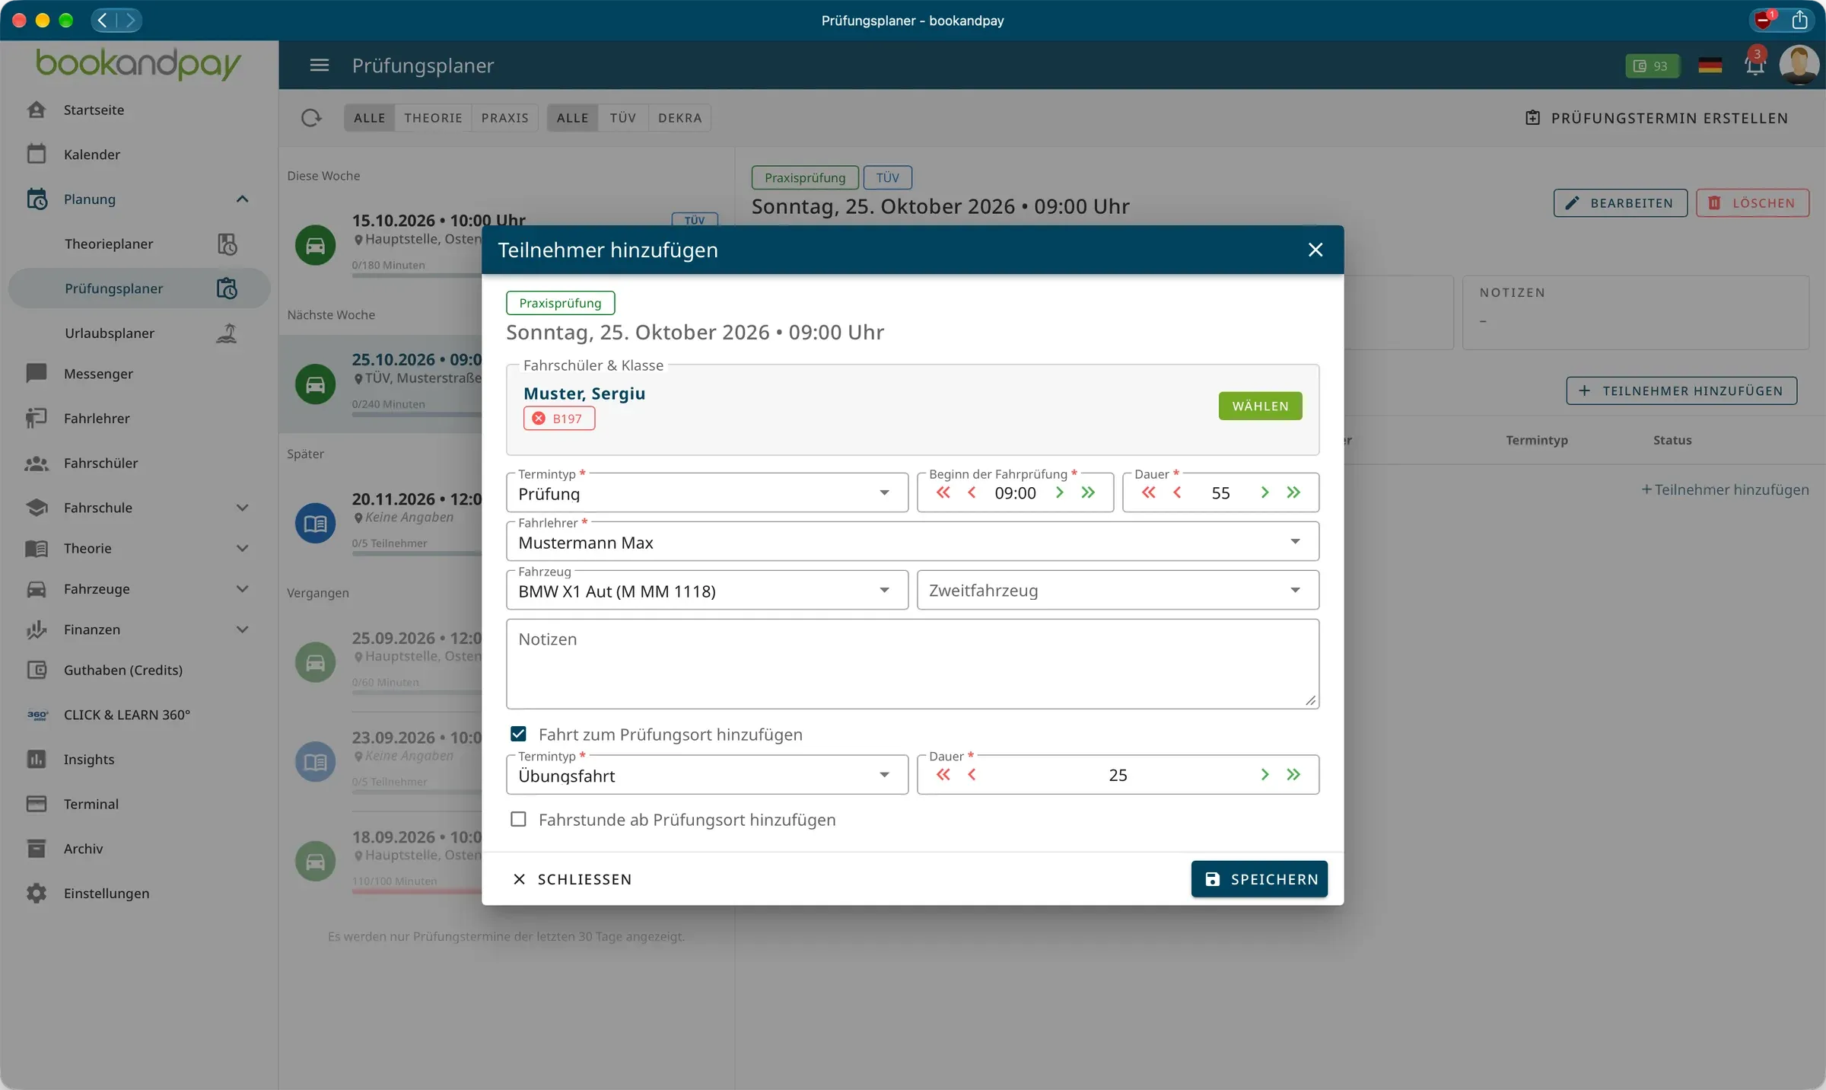The width and height of the screenshot is (1826, 1090).
Task: Open the macOS share icon in the title bar
Action: click(x=1799, y=20)
